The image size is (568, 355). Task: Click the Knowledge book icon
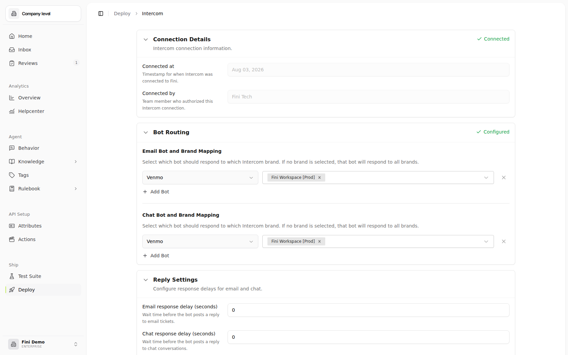coord(12,162)
